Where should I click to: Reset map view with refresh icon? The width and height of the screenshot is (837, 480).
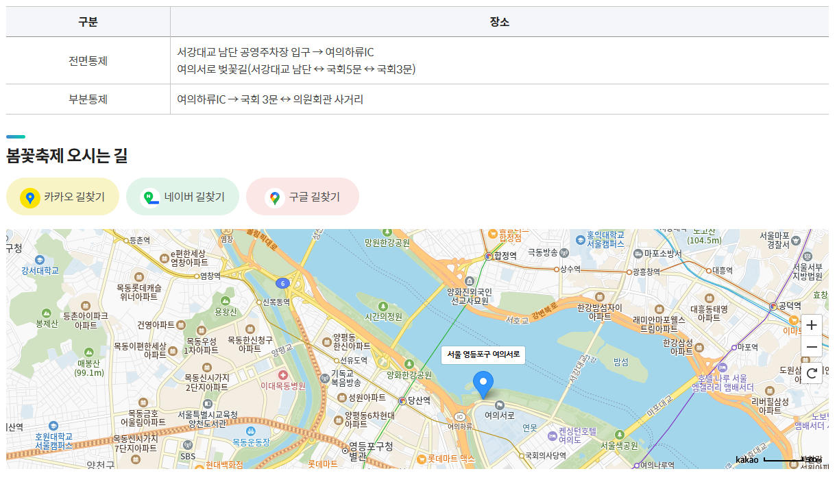click(x=812, y=373)
